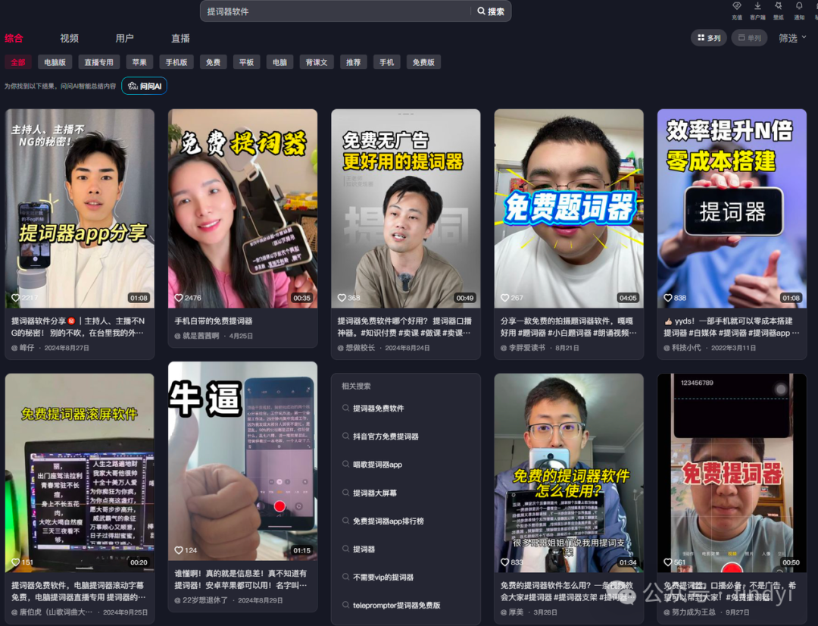Click the 壁纸 icon in the header

point(779,6)
